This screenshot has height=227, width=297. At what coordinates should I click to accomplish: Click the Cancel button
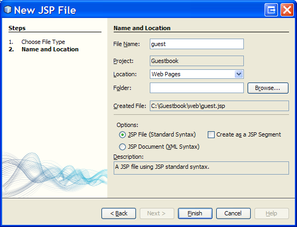[x=233, y=213]
